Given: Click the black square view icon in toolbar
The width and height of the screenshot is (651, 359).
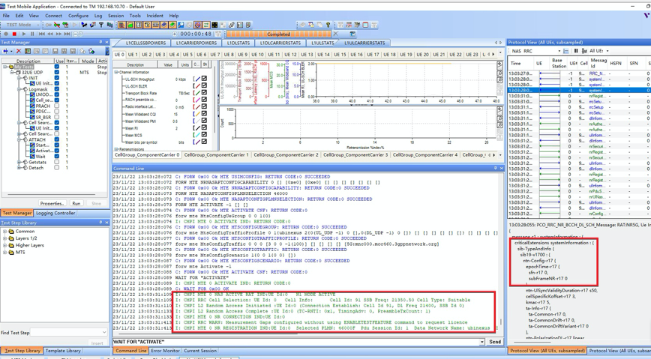Looking at the screenshot, I should [214, 25].
